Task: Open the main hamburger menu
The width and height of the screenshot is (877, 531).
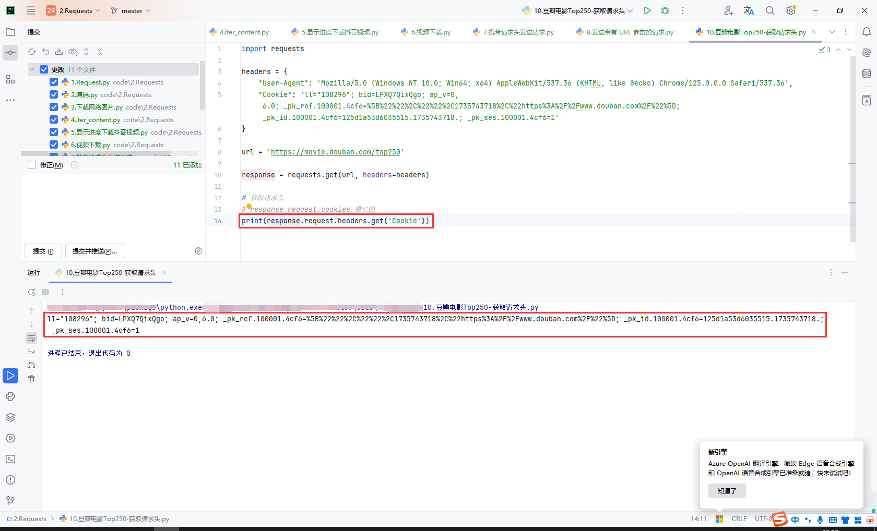Action: (x=31, y=10)
